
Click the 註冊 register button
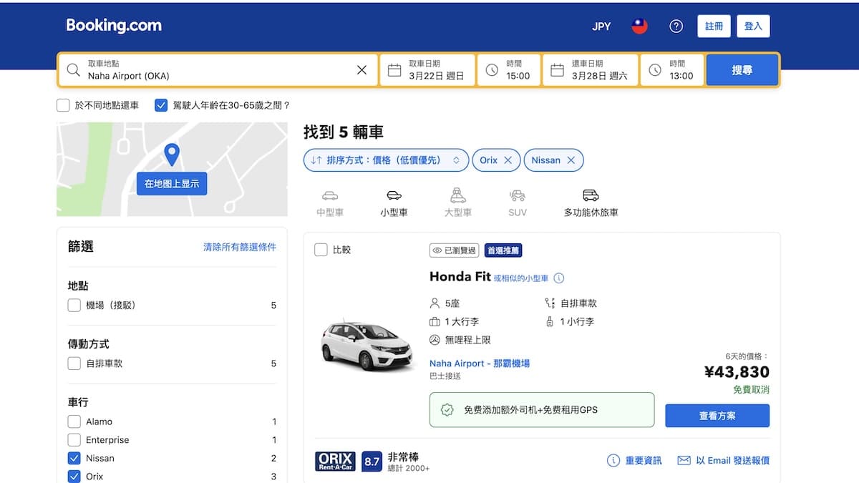tap(714, 26)
